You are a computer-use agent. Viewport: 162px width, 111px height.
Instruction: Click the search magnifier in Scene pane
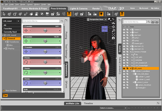coord(149,22)
